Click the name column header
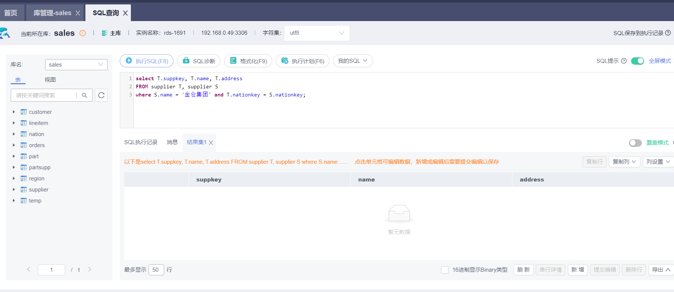Viewport: 674px width, 292px height. point(431,179)
